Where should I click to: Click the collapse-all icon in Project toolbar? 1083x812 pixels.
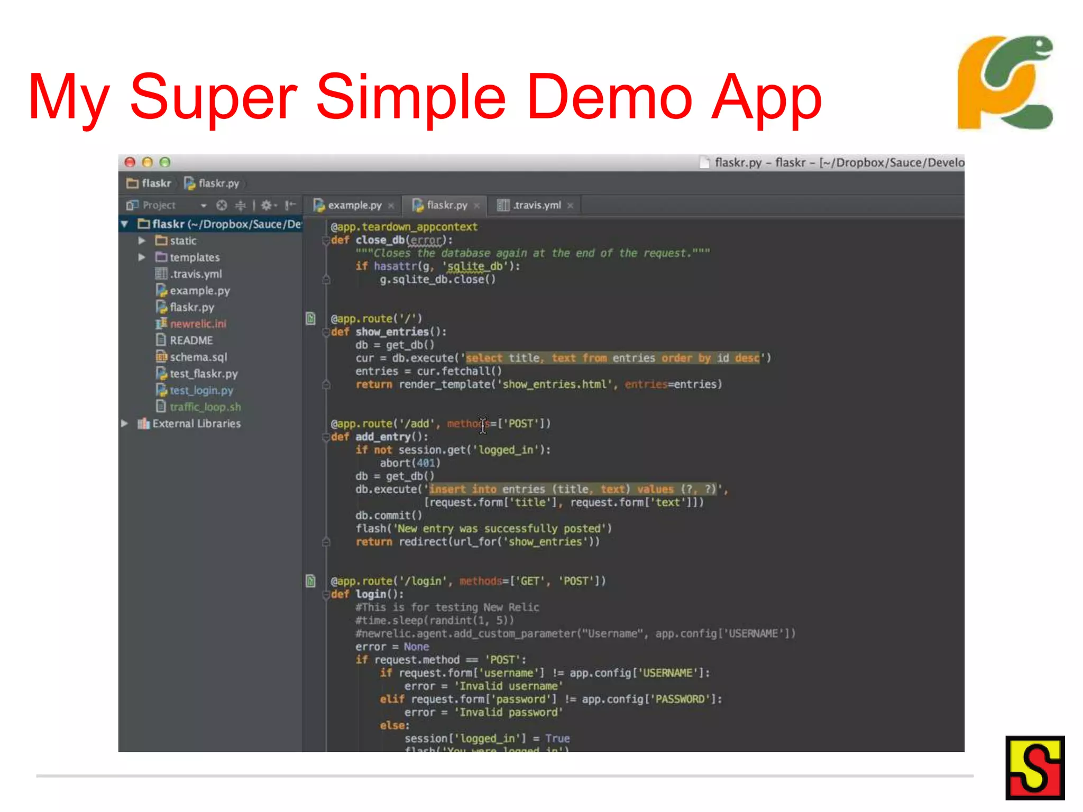coord(241,205)
